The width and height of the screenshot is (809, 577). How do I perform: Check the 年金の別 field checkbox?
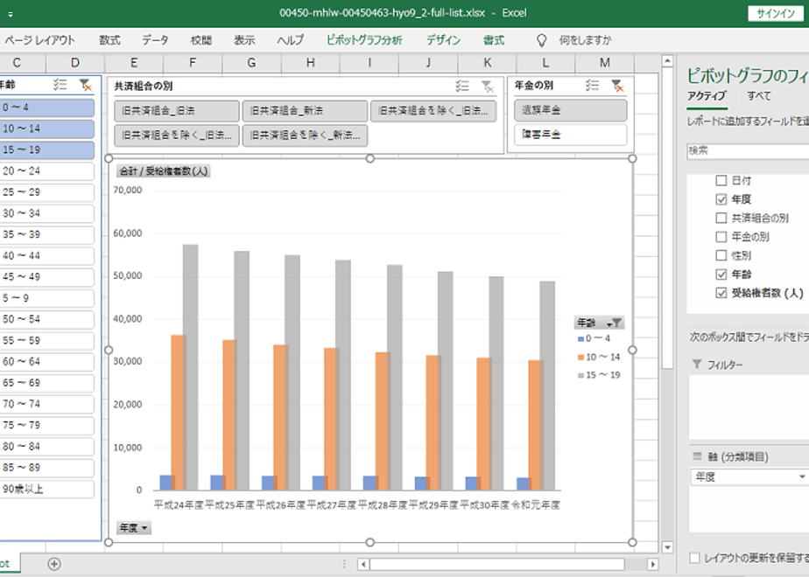pos(721,236)
